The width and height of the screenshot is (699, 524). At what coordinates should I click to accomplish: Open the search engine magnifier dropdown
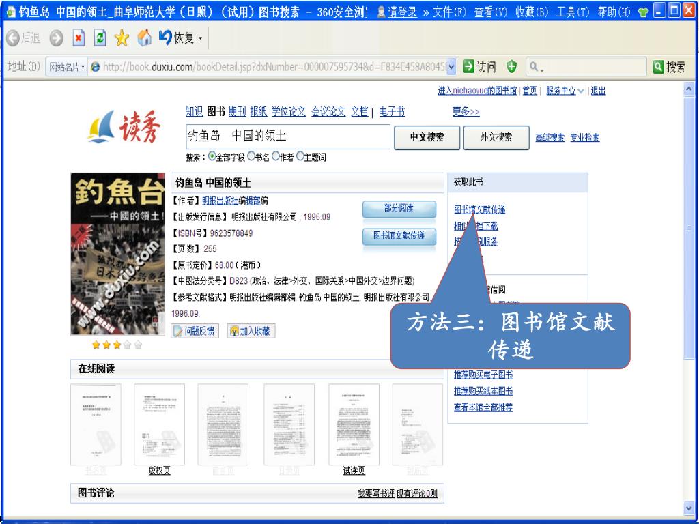click(x=537, y=68)
